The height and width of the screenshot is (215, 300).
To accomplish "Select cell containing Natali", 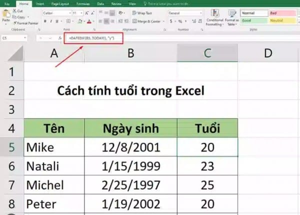I will coord(54,166).
